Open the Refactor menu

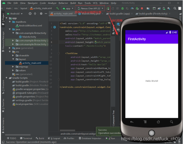[63, 3]
